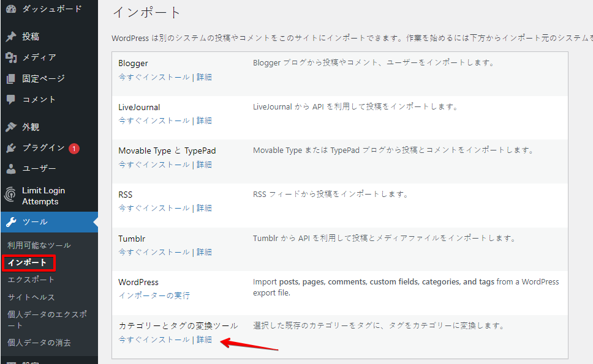Select the インポート submenu item
The width and height of the screenshot is (593, 364).
pos(27,263)
